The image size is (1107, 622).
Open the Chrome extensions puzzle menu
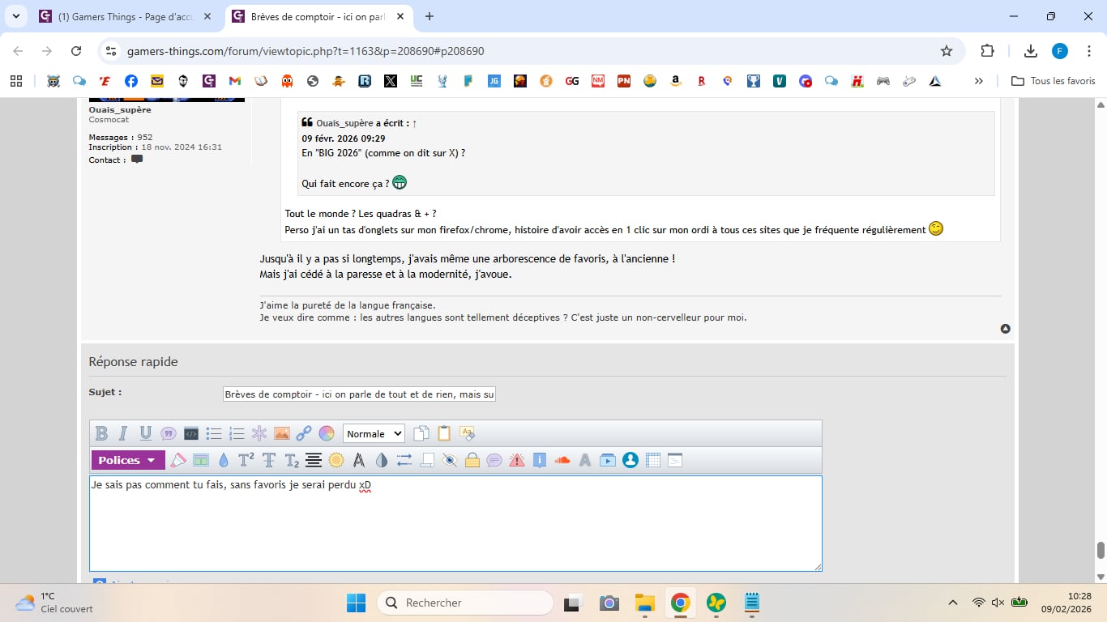click(987, 51)
